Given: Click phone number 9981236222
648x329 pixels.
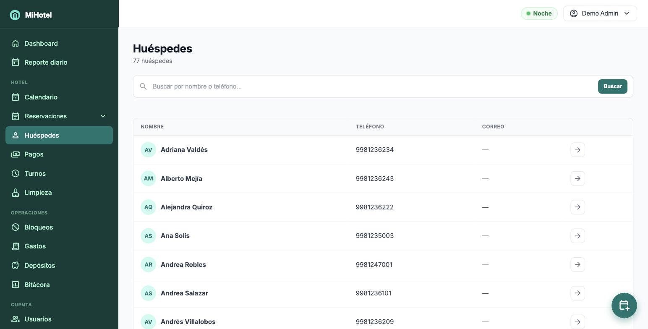Looking at the screenshot, I should pyautogui.click(x=374, y=207).
